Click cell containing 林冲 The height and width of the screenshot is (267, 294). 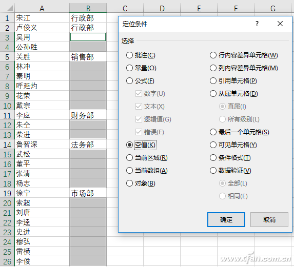pos(42,67)
